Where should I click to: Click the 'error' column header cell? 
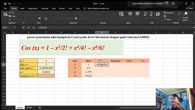coord(129,61)
